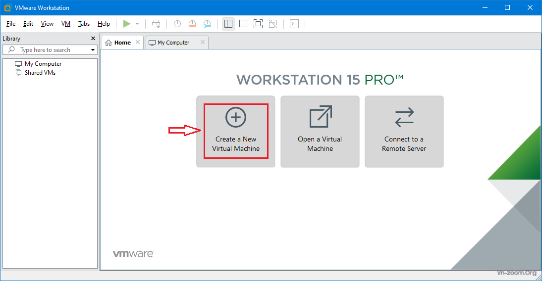Power on the VM with the green play icon
Image resolution: width=542 pixels, height=281 pixels.
coord(127,24)
